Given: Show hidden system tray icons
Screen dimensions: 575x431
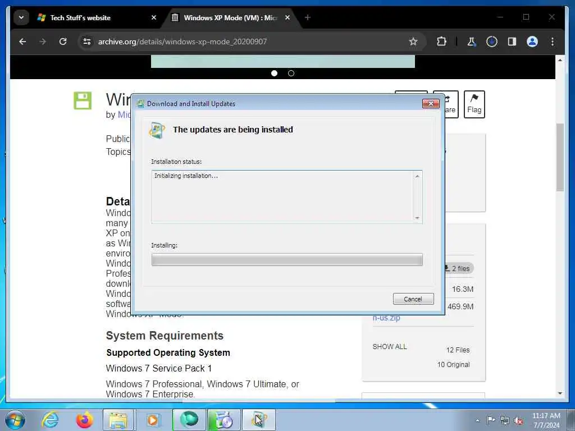Looking at the screenshot, I should (x=477, y=420).
